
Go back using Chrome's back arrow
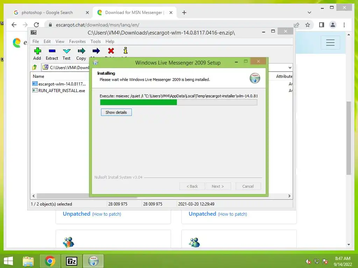tap(14, 25)
